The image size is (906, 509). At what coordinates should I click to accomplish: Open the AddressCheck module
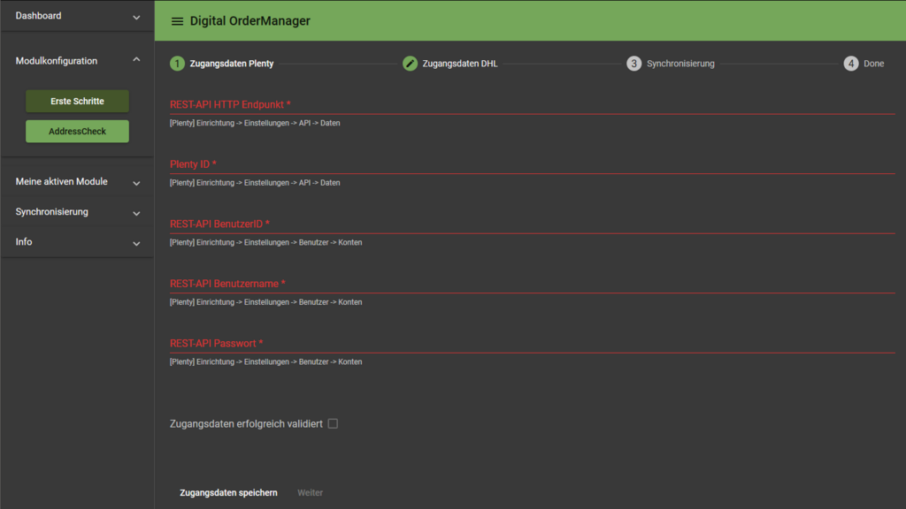pyautogui.click(x=77, y=132)
